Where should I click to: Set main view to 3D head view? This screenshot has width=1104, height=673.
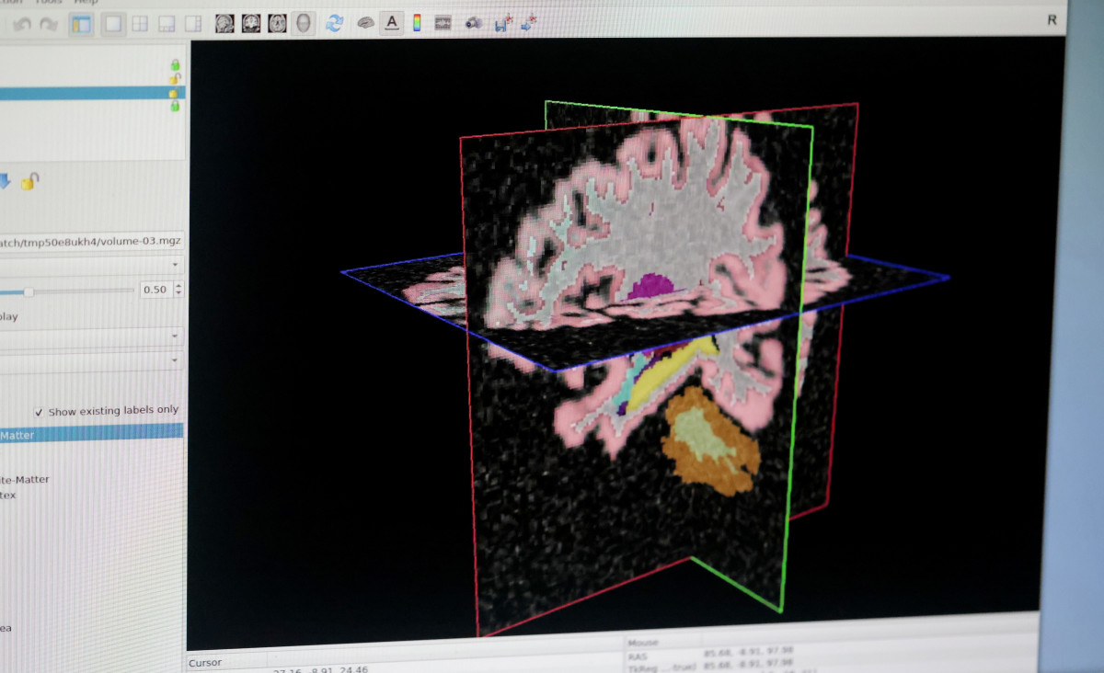[x=303, y=23]
